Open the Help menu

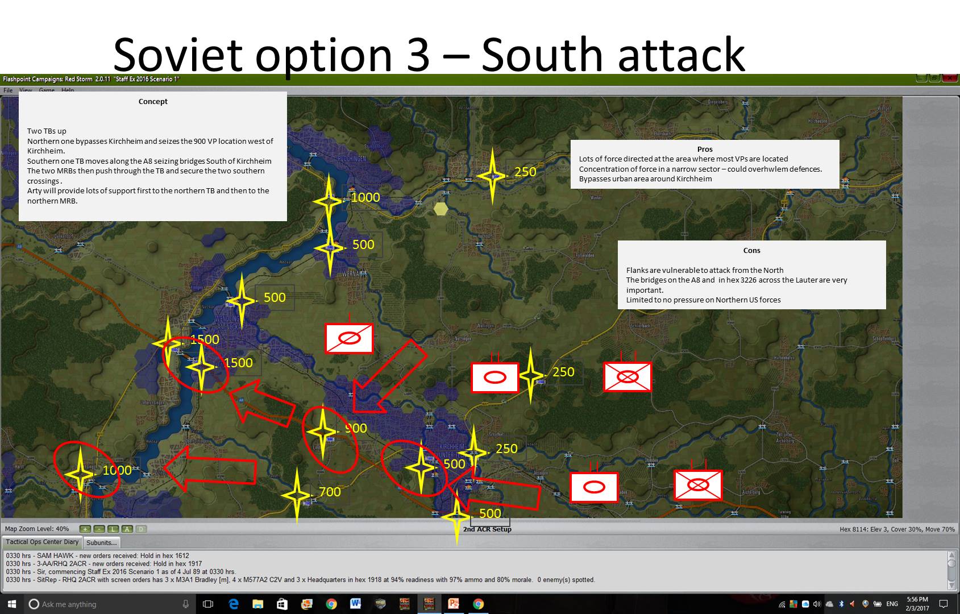(x=68, y=90)
